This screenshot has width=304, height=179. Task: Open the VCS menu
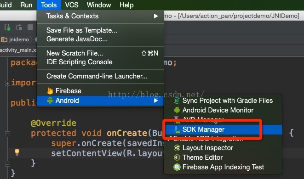pos(72,5)
